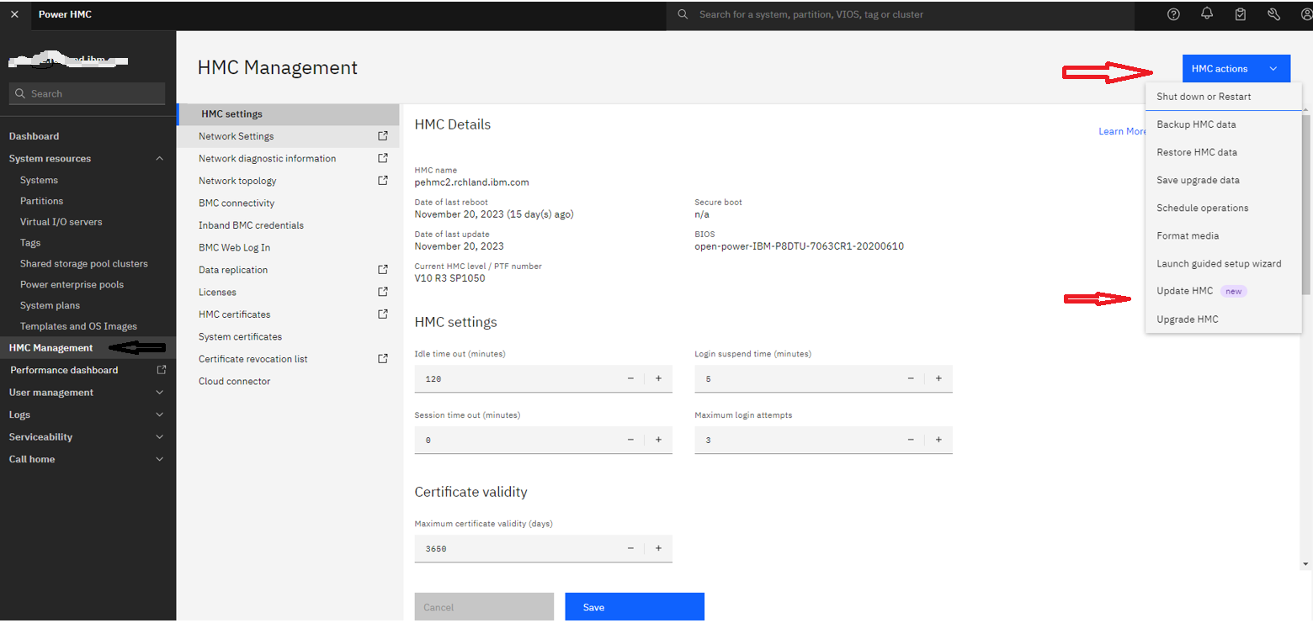Screen dimensions: 1313x623
Task: Close the navigation menu with X icon
Action: 14,14
